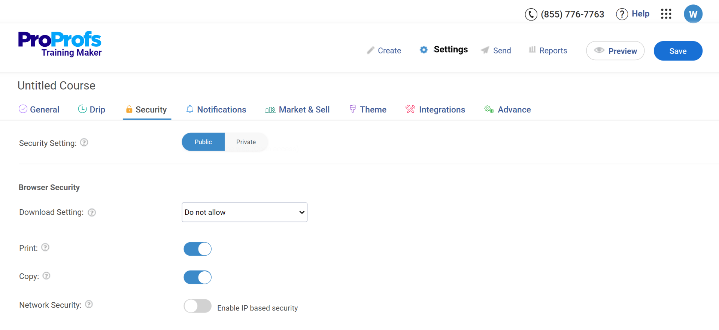Click the chart icon of Market & Sell
The height and width of the screenshot is (330, 719).
(270, 110)
